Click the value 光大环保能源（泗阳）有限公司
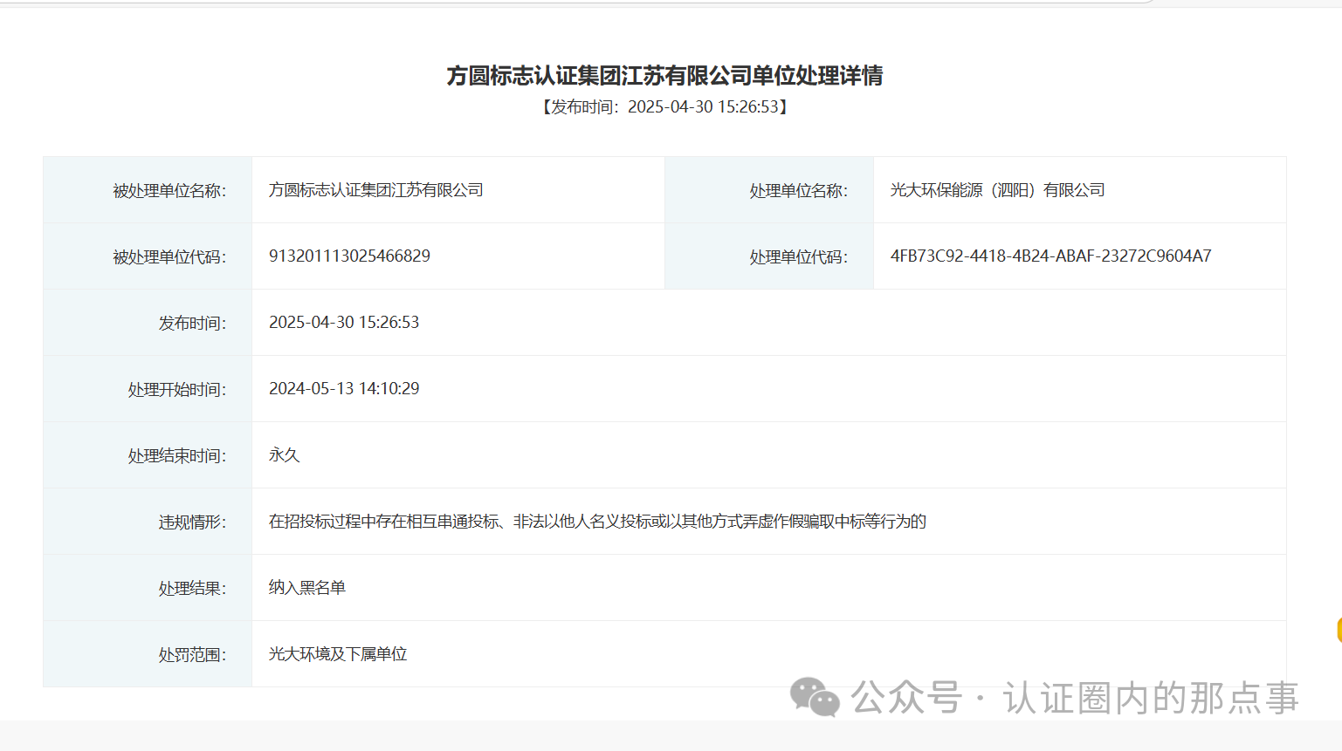The height and width of the screenshot is (751, 1342). click(x=997, y=189)
